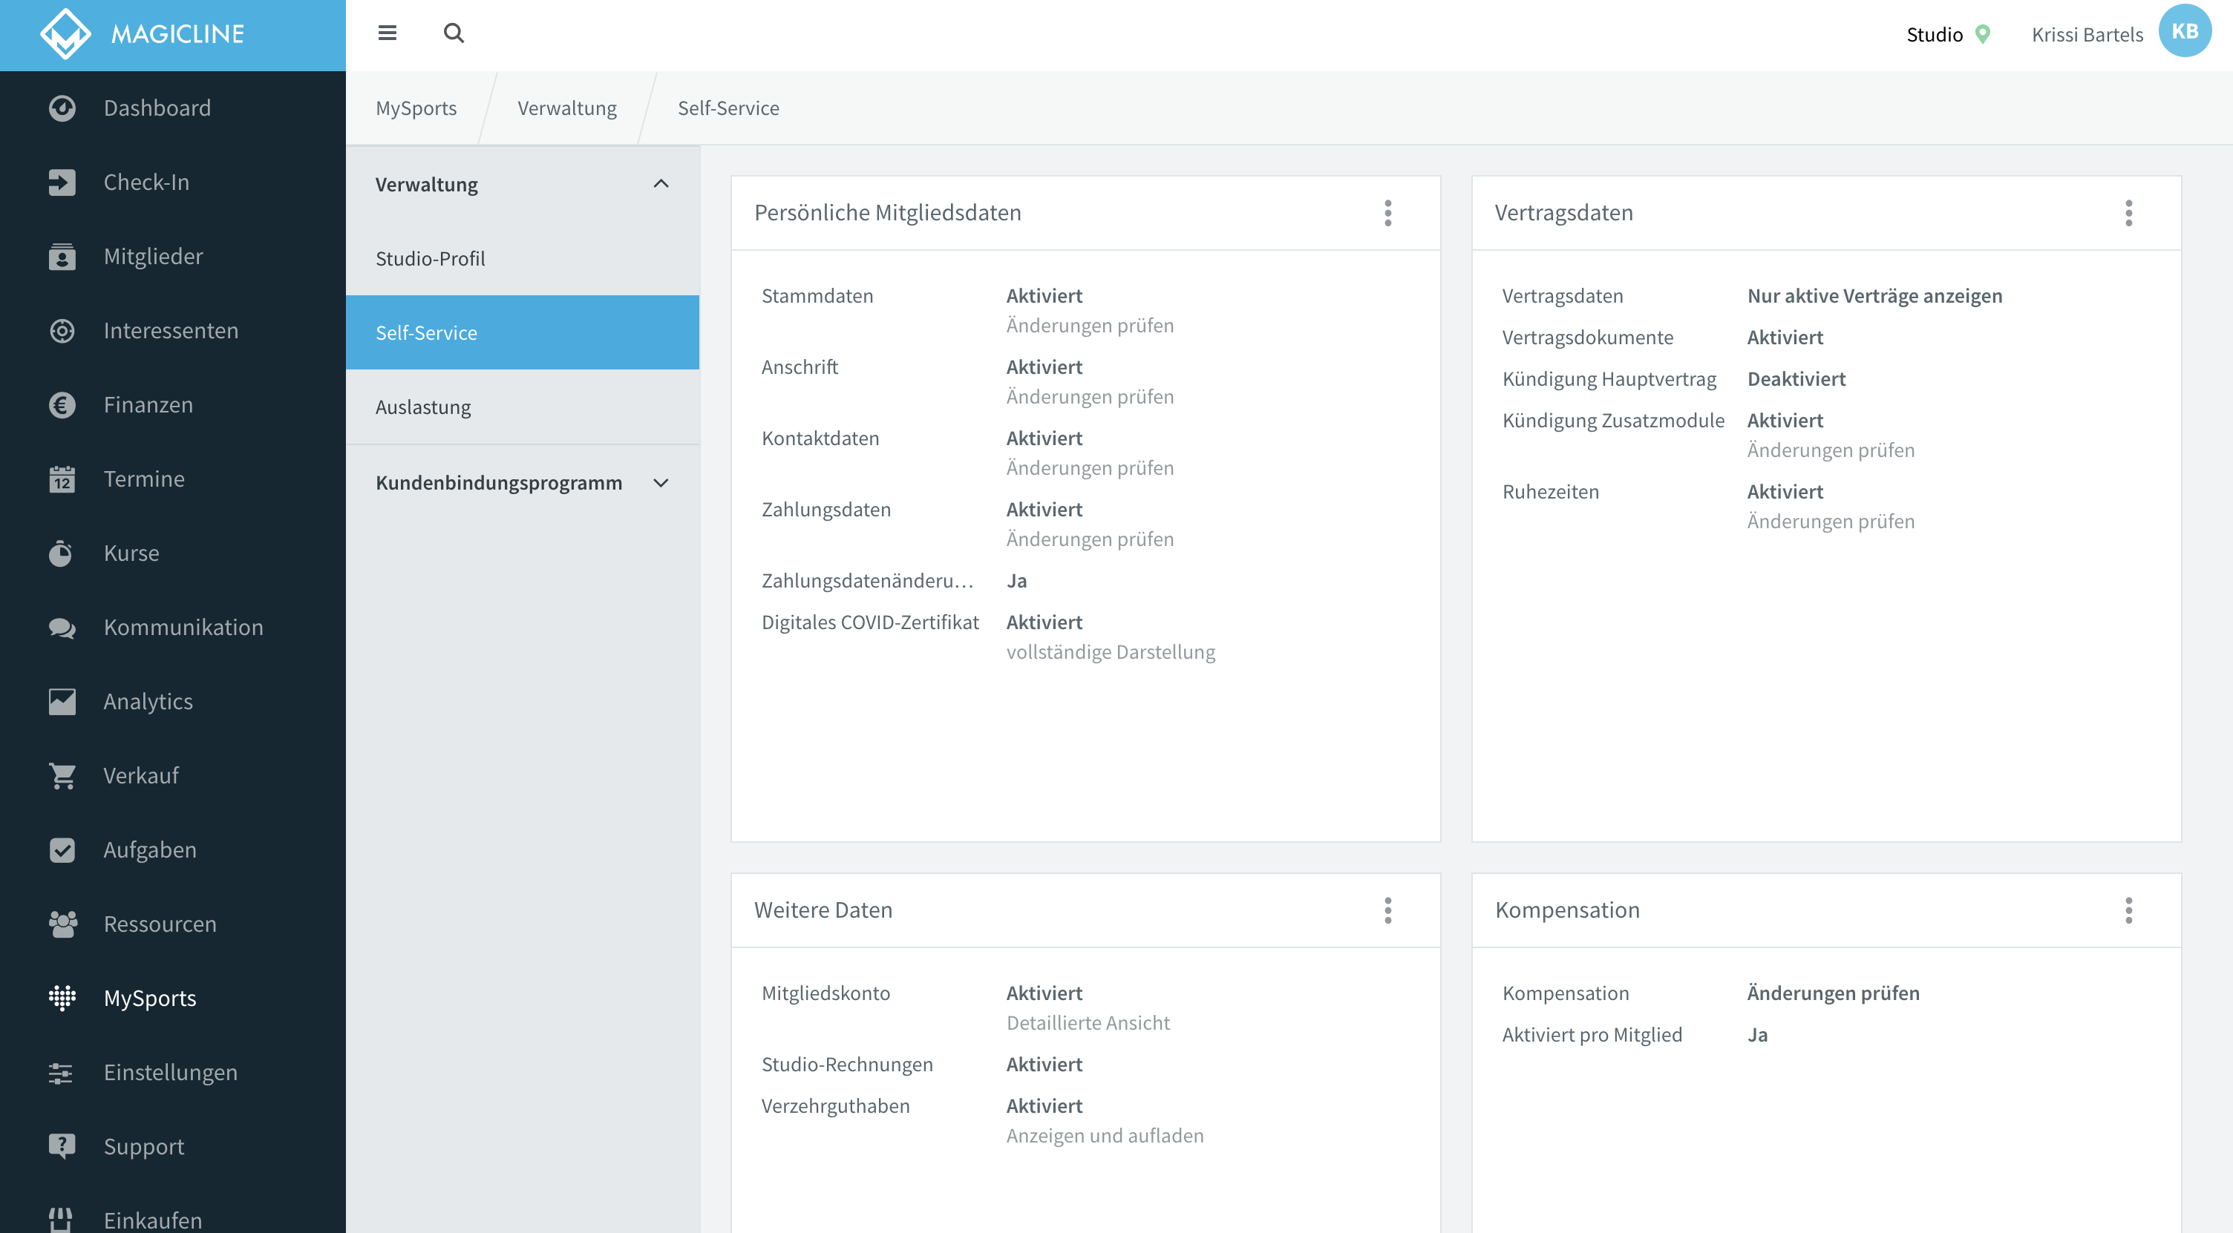The height and width of the screenshot is (1233, 2233).
Task: Click the Aktiviert pro Mitglied label
Action: (1592, 1035)
